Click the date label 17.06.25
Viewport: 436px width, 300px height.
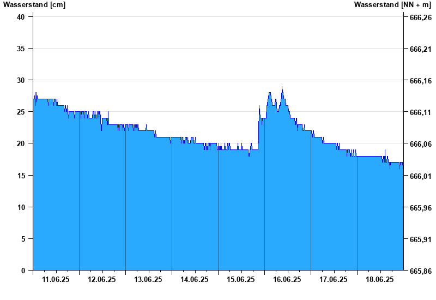[334, 279]
